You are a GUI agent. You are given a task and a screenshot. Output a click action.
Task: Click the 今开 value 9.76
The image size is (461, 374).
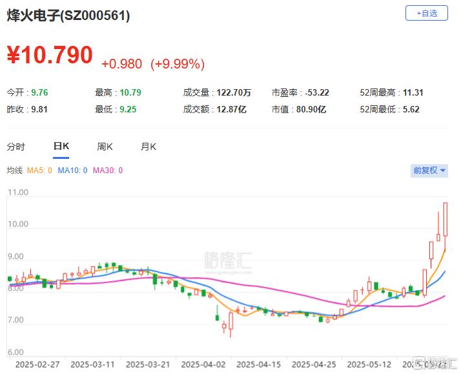tap(39, 92)
